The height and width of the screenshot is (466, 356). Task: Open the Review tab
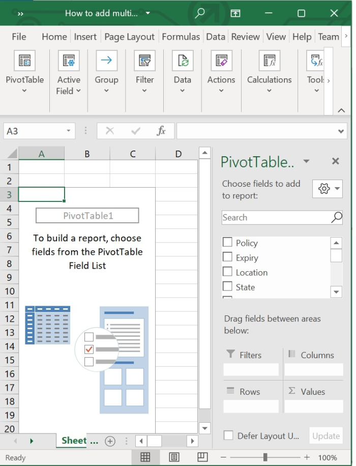246,37
